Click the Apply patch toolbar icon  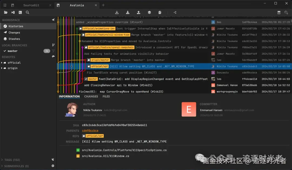(160, 12)
